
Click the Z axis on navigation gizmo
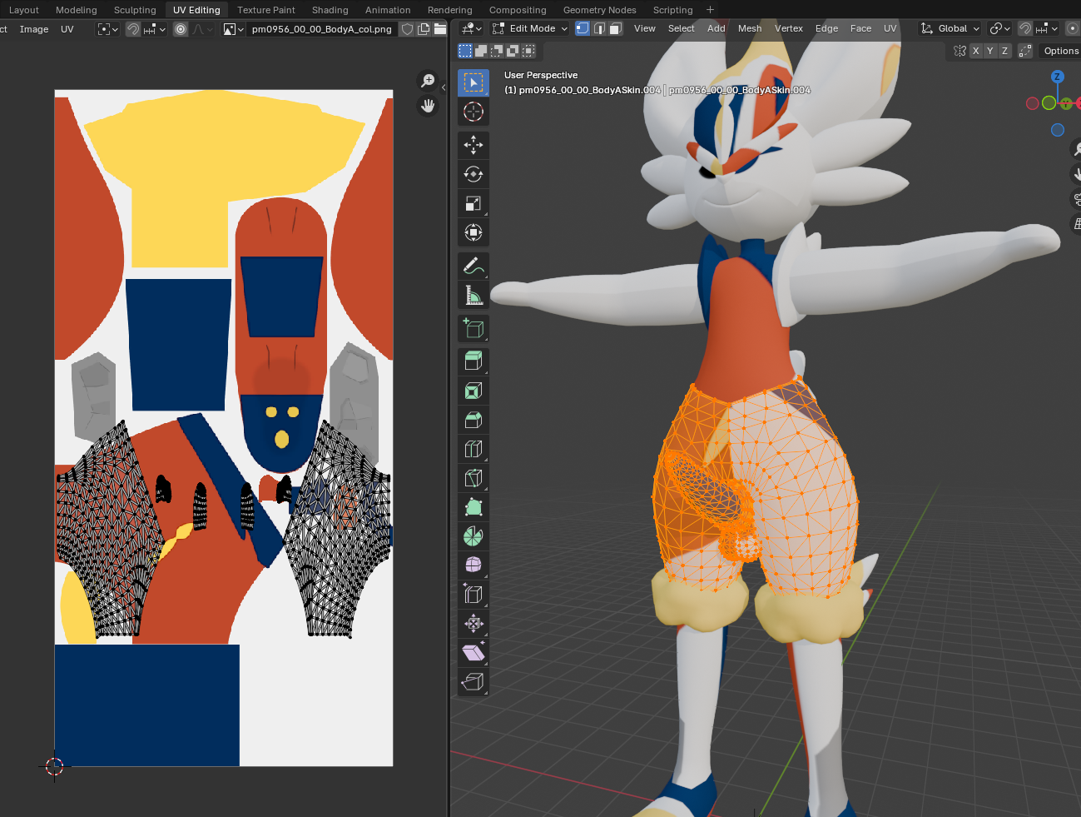[1058, 77]
